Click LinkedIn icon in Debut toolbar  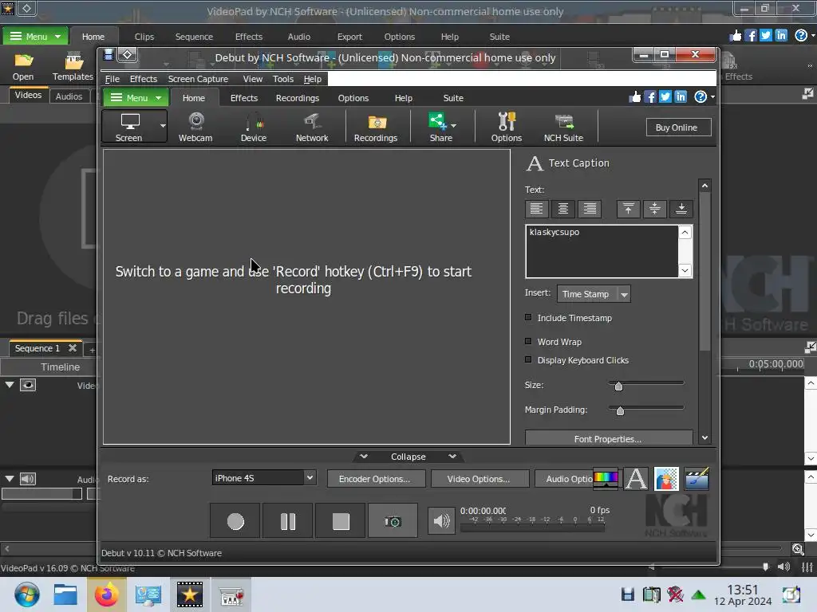[x=681, y=96]
